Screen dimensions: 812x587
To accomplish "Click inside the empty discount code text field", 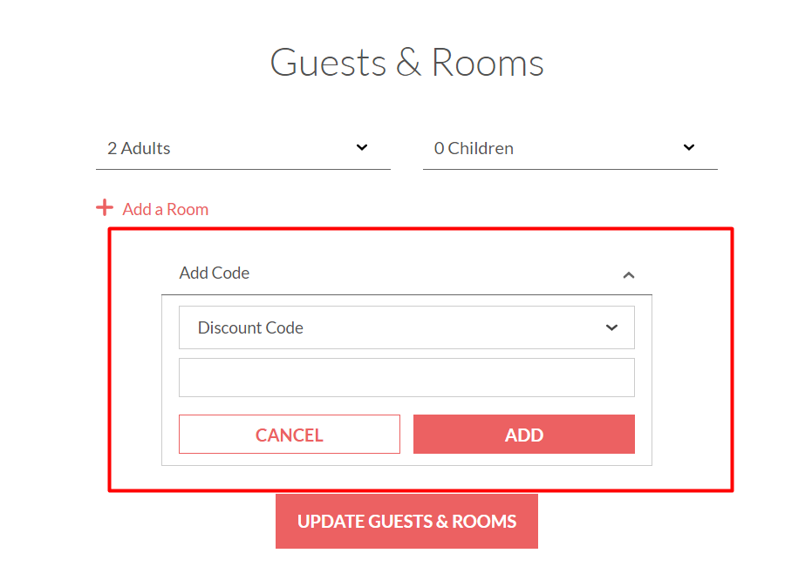I will click(x=406, y=377).
